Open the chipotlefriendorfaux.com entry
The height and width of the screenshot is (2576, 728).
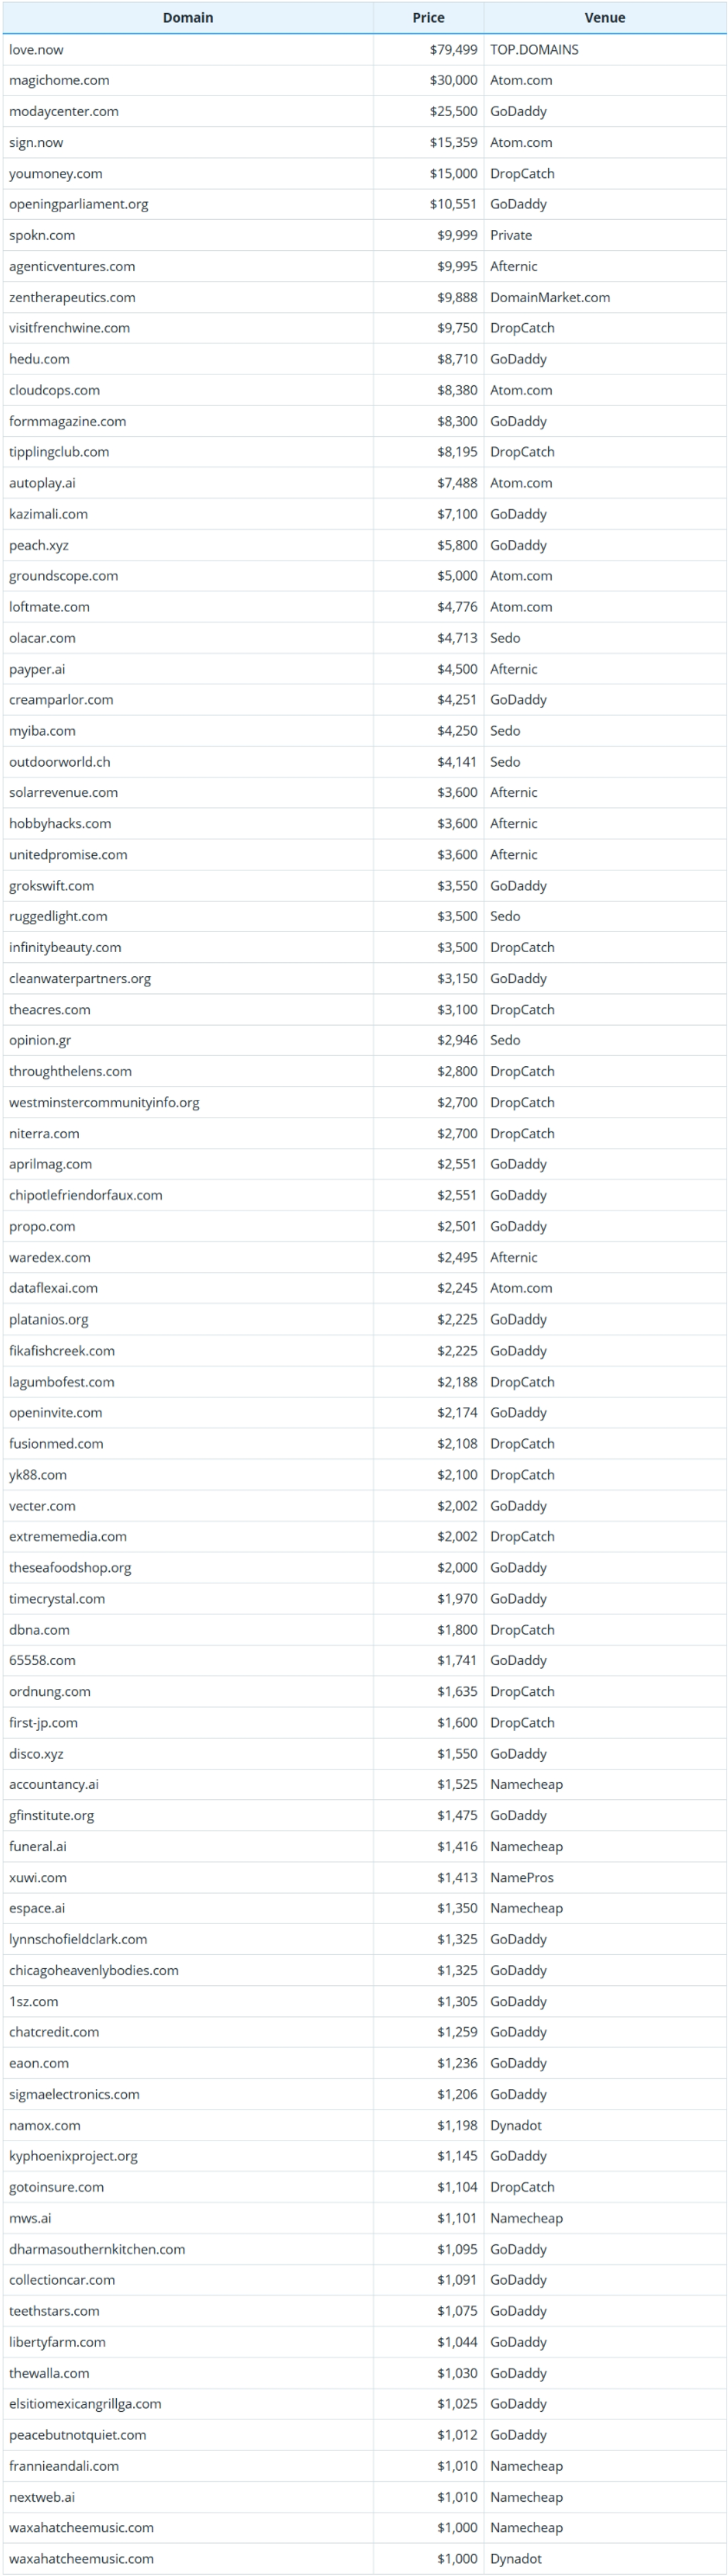(86, 1195)
